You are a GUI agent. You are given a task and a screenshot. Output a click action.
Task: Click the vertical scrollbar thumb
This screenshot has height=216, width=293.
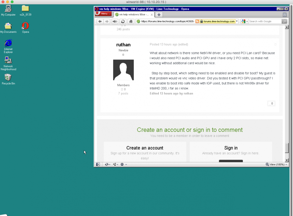pyautogui.click(x=287, y=148)
